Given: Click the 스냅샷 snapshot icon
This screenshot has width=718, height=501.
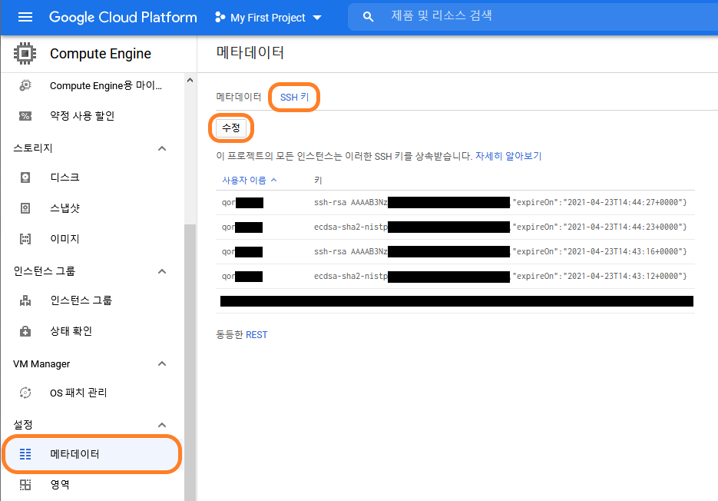Looking at the screenshot, I should click(25, 208).
